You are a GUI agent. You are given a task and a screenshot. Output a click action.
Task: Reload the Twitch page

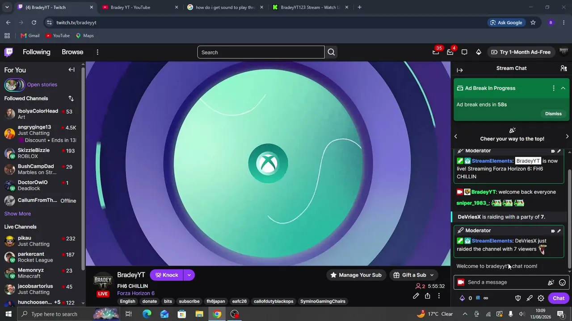point(34,23)
